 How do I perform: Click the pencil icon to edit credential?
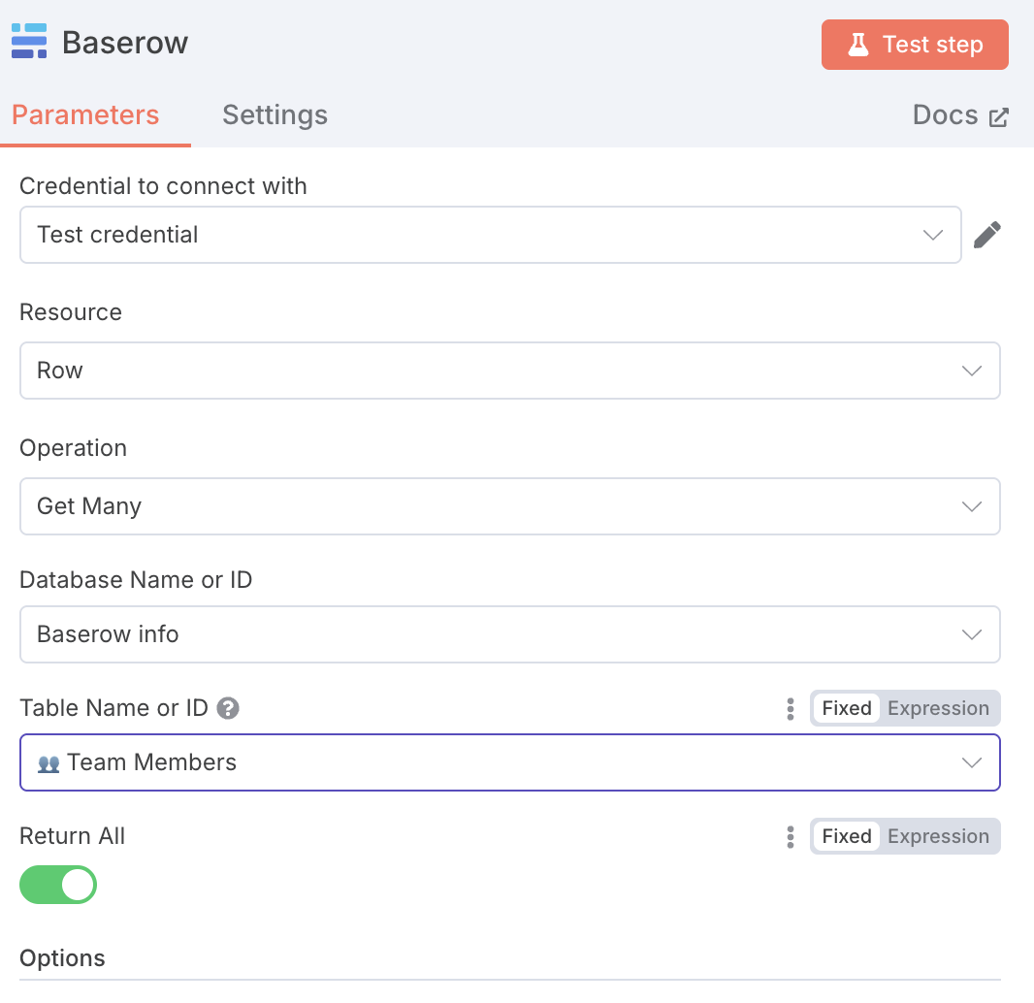pyautogui.click(x=987, y=235)
